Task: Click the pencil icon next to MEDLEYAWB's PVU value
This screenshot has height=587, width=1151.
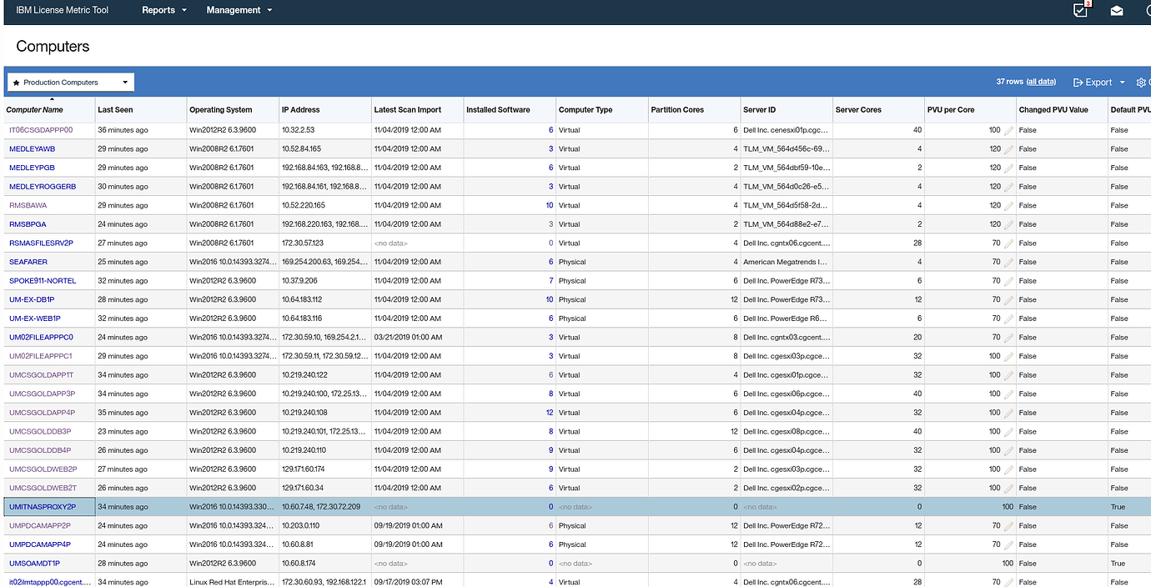Action: (1010, 148)
